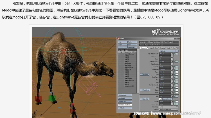
Task: Toggle Draw checkmark for zbrush-Uvs_v002 object
Action: (121, 52)
